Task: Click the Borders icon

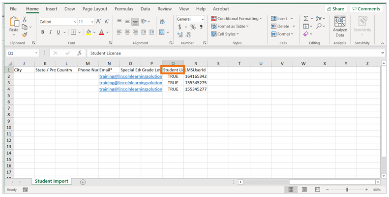Action: point(73,32)
